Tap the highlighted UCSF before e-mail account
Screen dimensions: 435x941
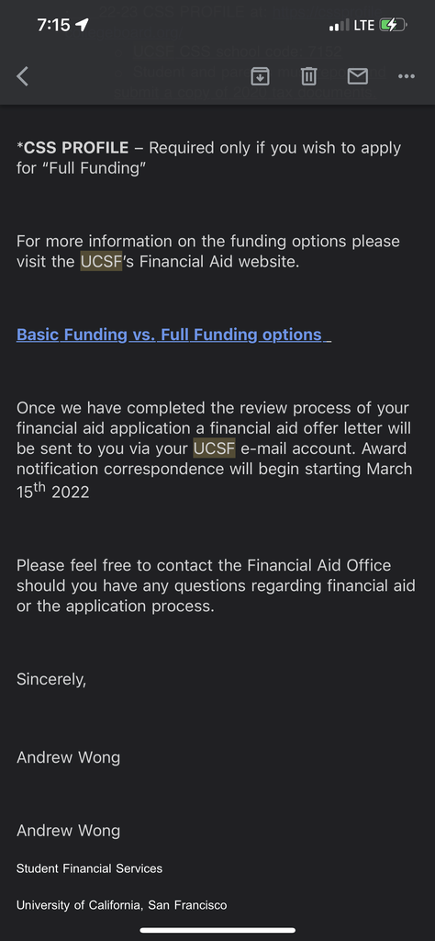[x=214, y=448]
